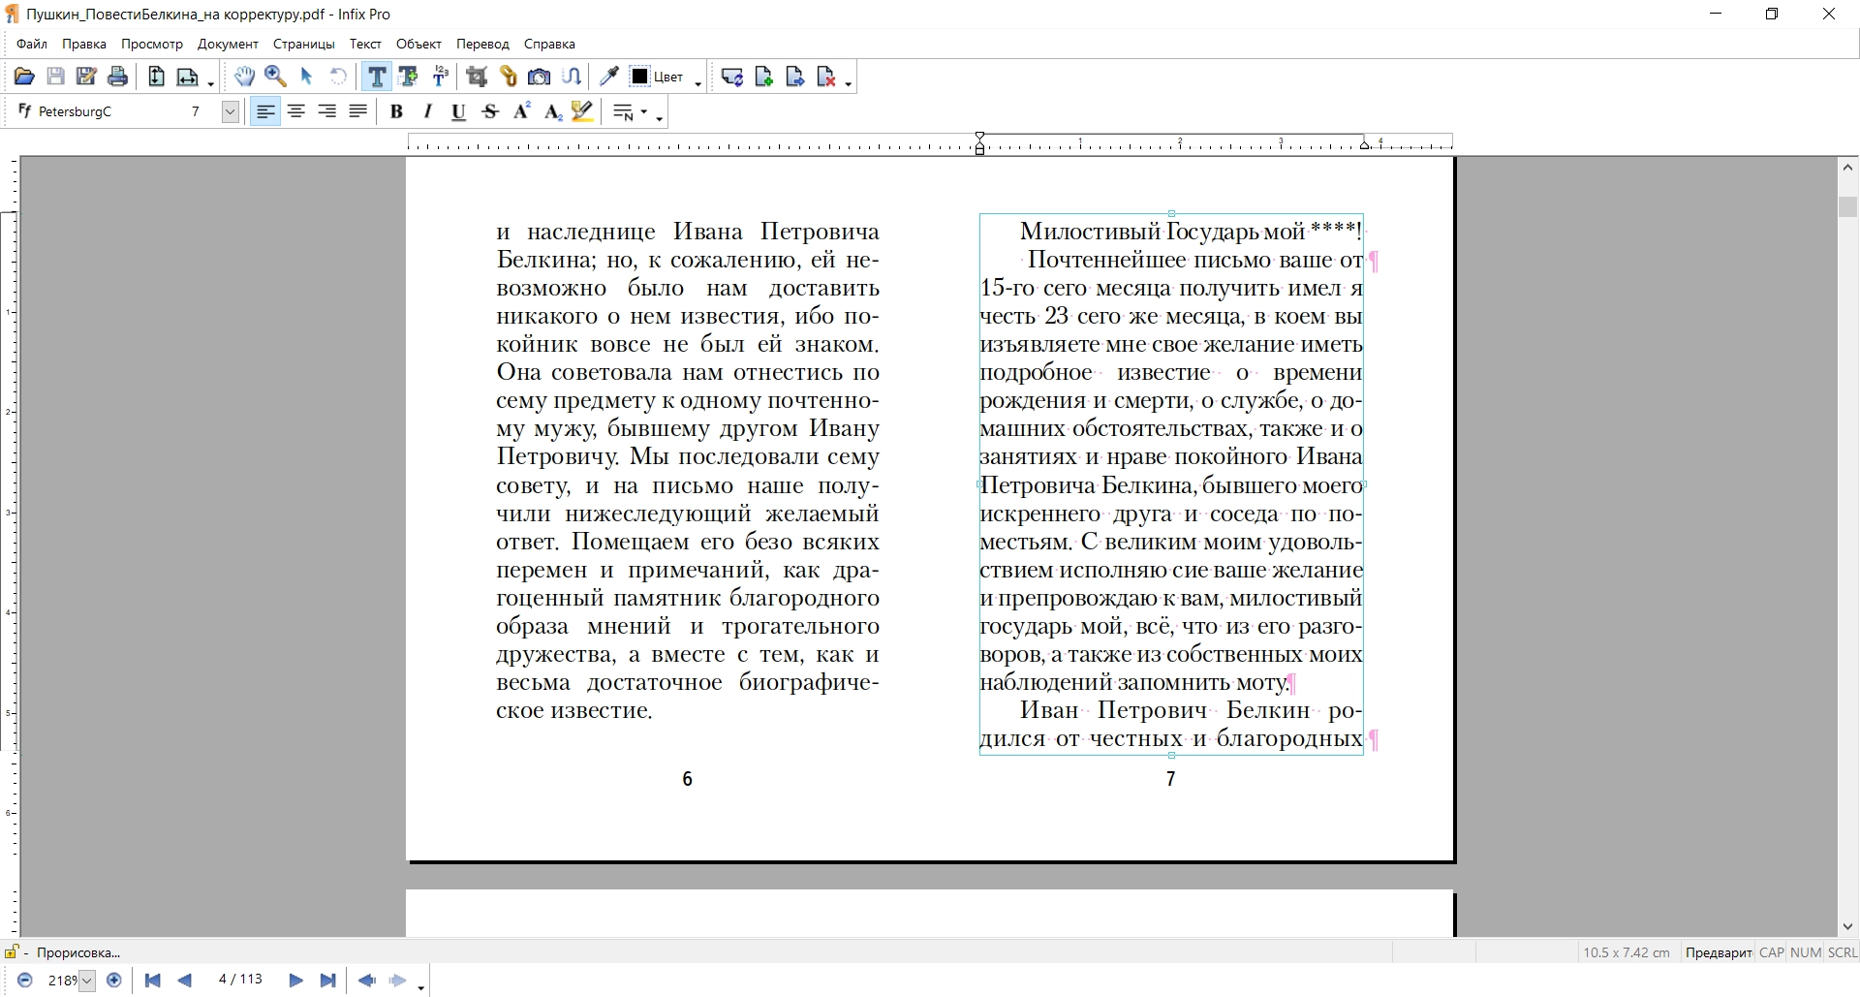Screen dimensions: 1860x997
Task: Select the Eyedropper tool
Action: (x=609, y=77)
